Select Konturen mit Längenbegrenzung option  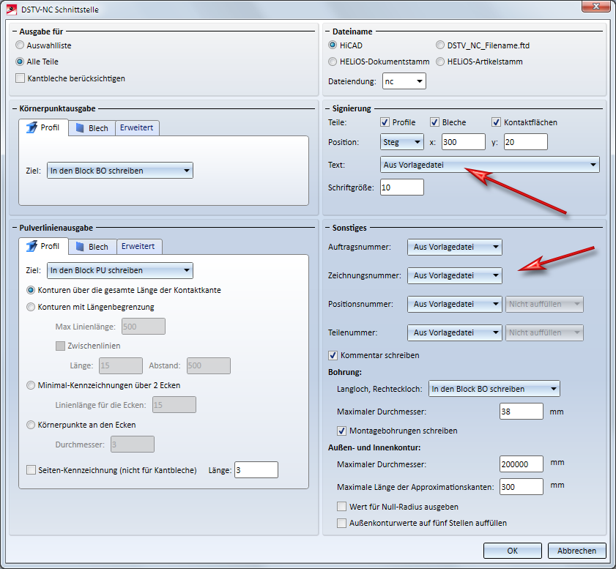click(x=31, y=307)
